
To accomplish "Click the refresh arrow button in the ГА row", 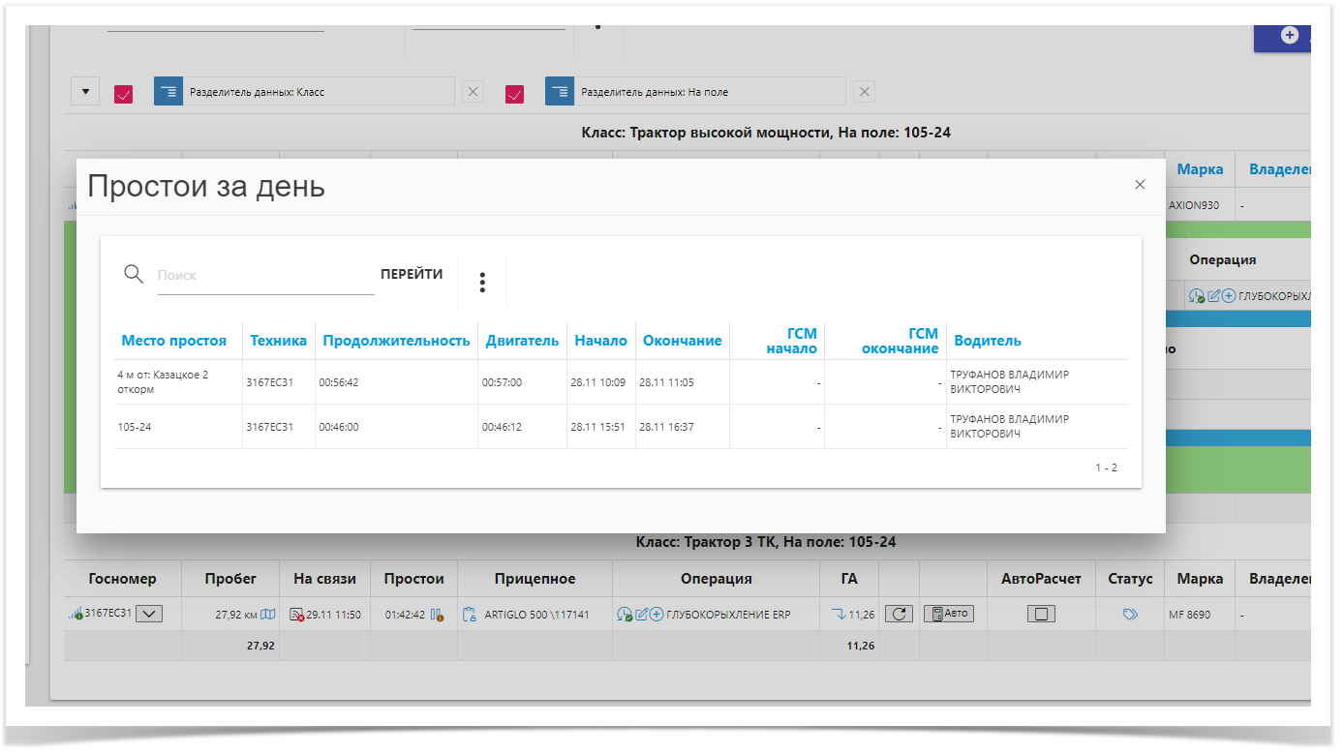I will 899,614.
